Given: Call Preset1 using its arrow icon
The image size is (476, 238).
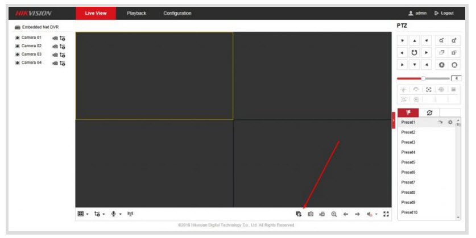Looking at the screenshot, I should point(440,123).
